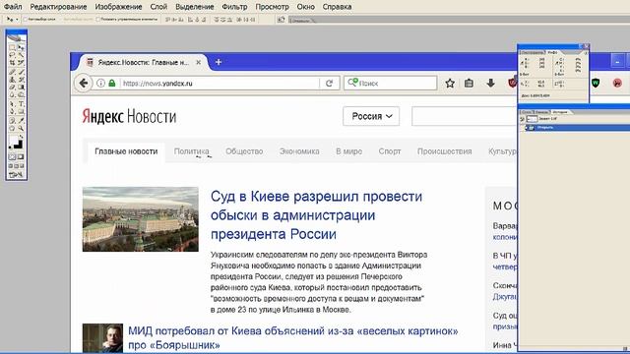Click the File Browser icon in options bar

tap(281, 19)
